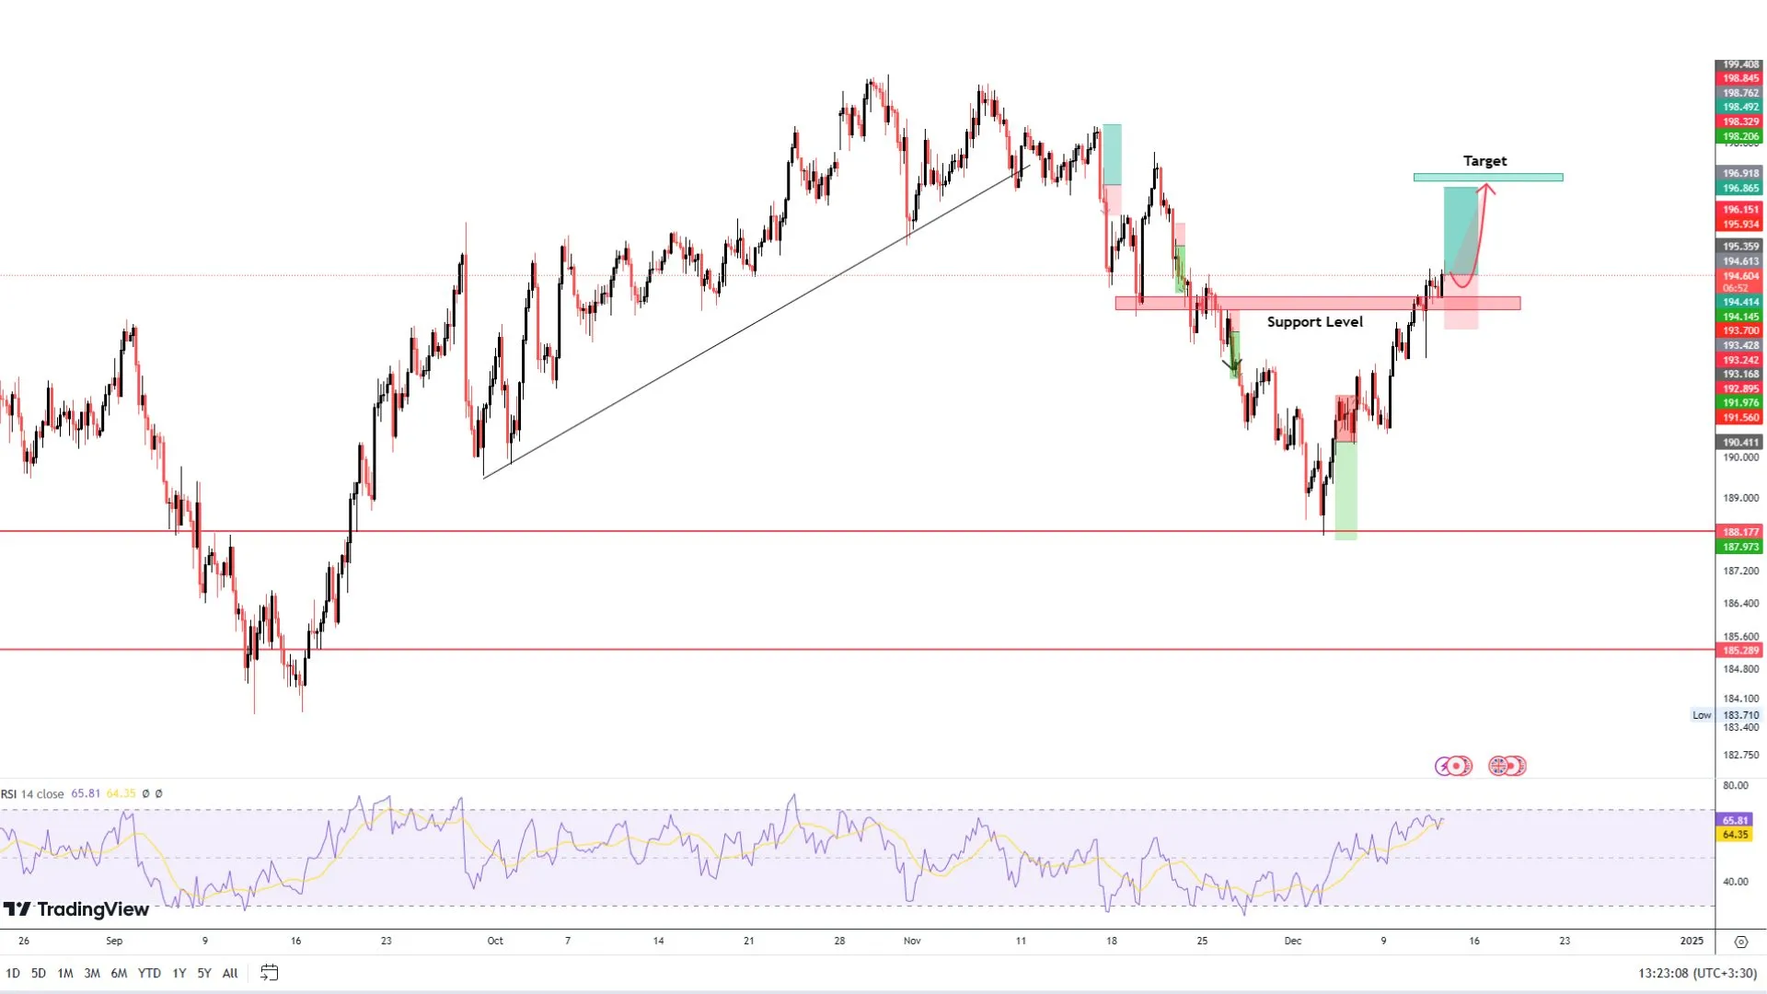
Task: Select the Target text label on chart
Action: [x=1484, y=161]
